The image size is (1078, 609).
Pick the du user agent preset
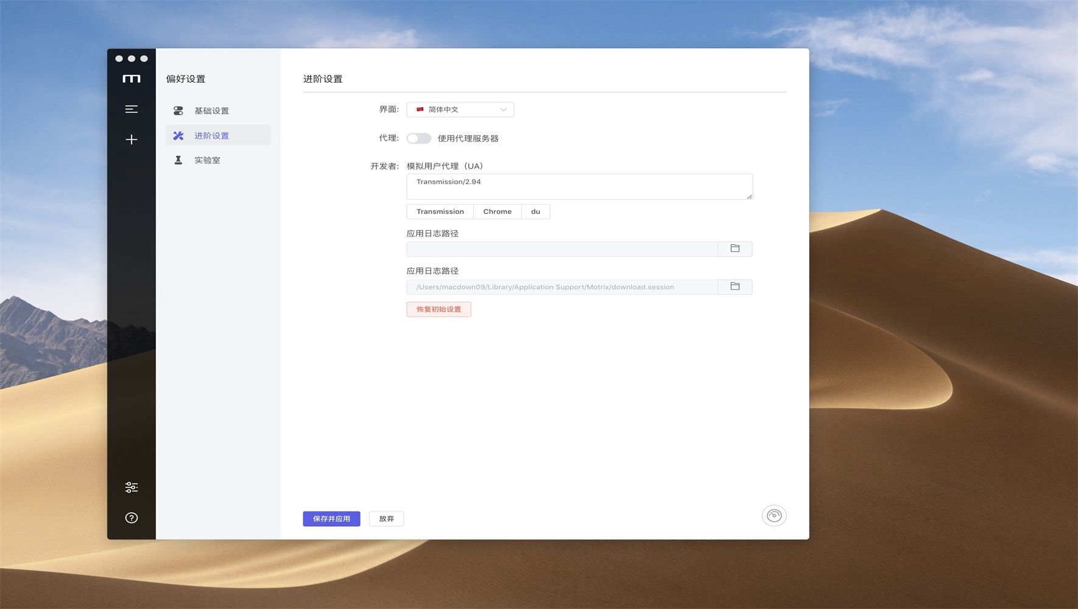[x=536, y=212]
